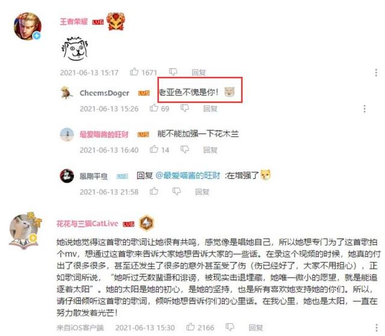Like the 王者荣耀 comment with 1671 likes
Viewport: 385px width, 336px height.
point(134,72)
